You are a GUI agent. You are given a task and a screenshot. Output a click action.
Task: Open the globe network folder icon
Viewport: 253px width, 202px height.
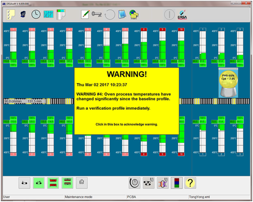[x=134, y=14]
